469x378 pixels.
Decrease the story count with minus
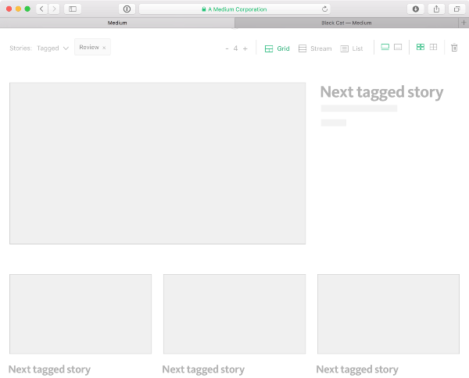pos(227,48)
